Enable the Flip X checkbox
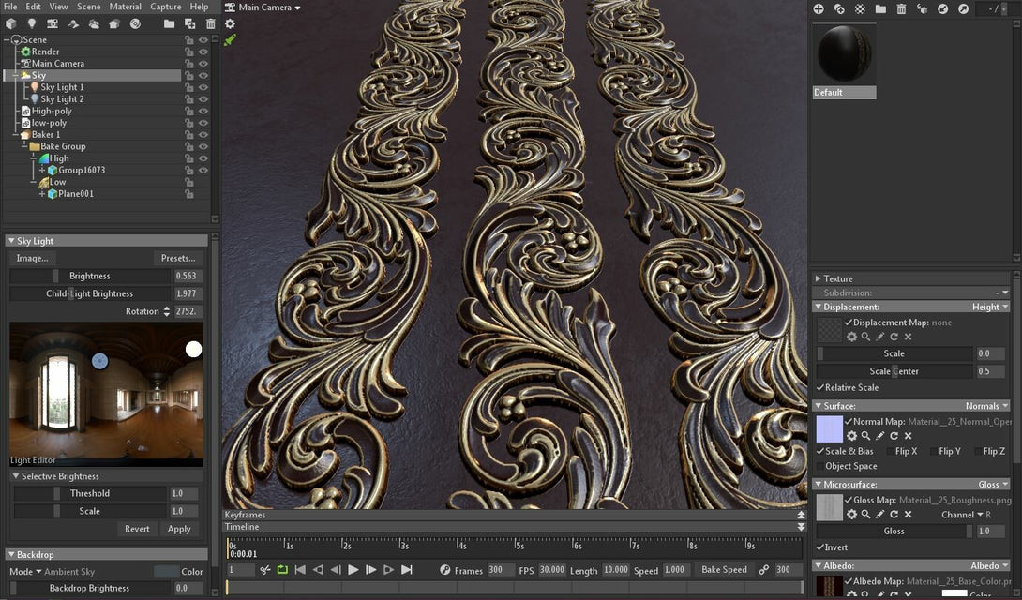 coord(891,451)
